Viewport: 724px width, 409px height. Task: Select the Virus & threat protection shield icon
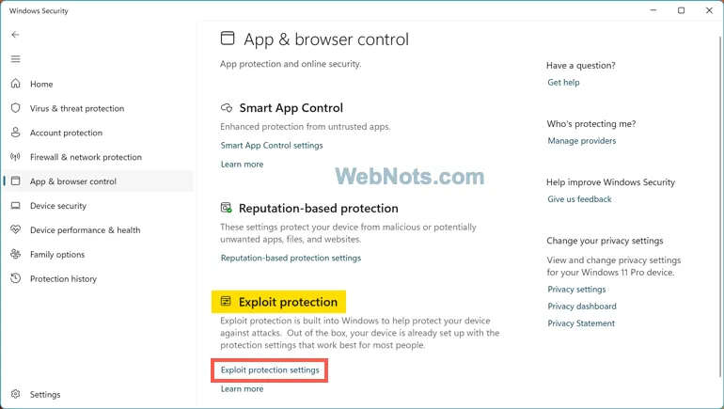16,108
